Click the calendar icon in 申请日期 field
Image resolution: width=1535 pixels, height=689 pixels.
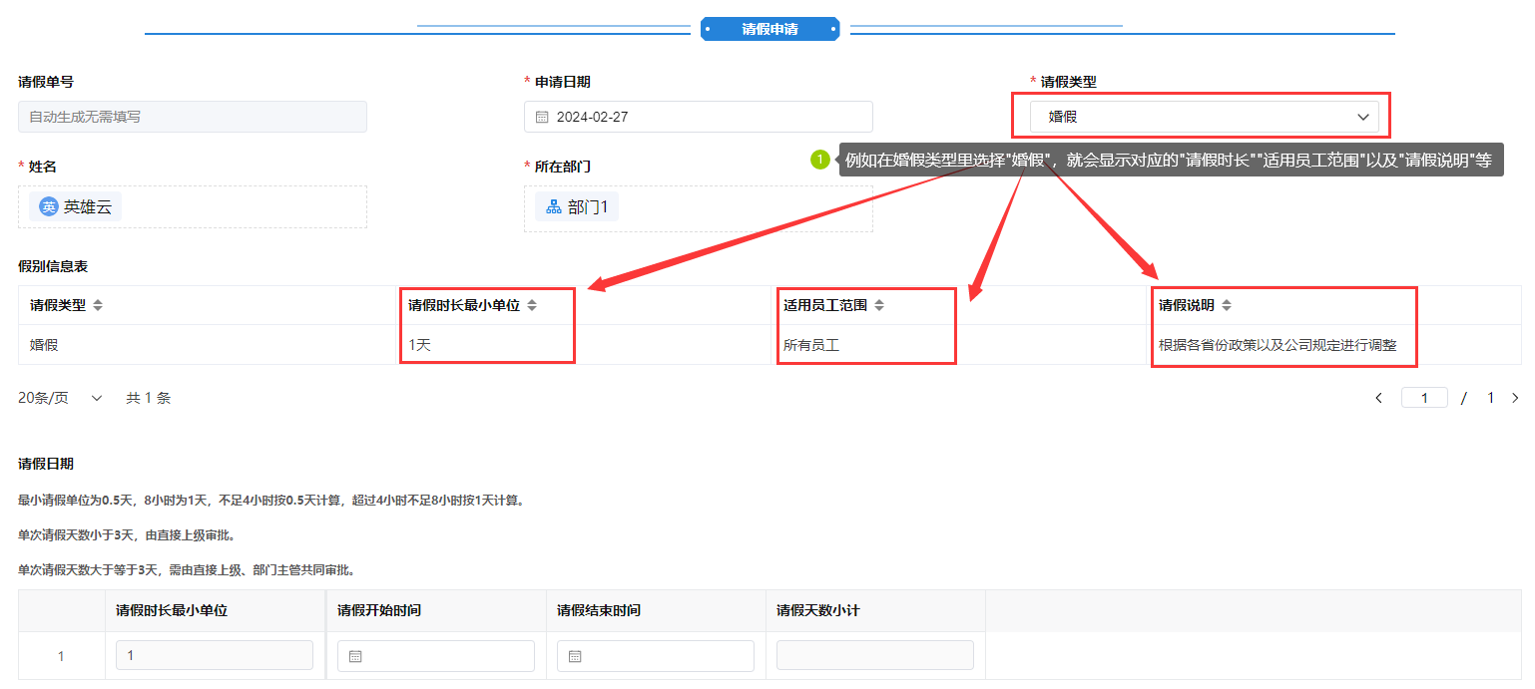click(x=542, y=117)
